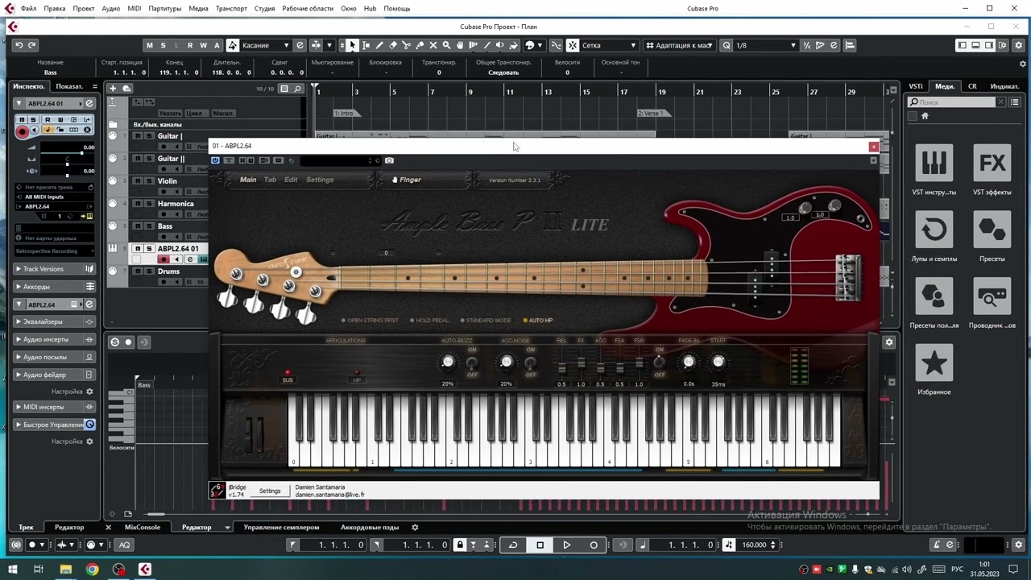Toggle global Write W automation button
The width and height of the screenshot is (1031, 580).
point(203,45)
